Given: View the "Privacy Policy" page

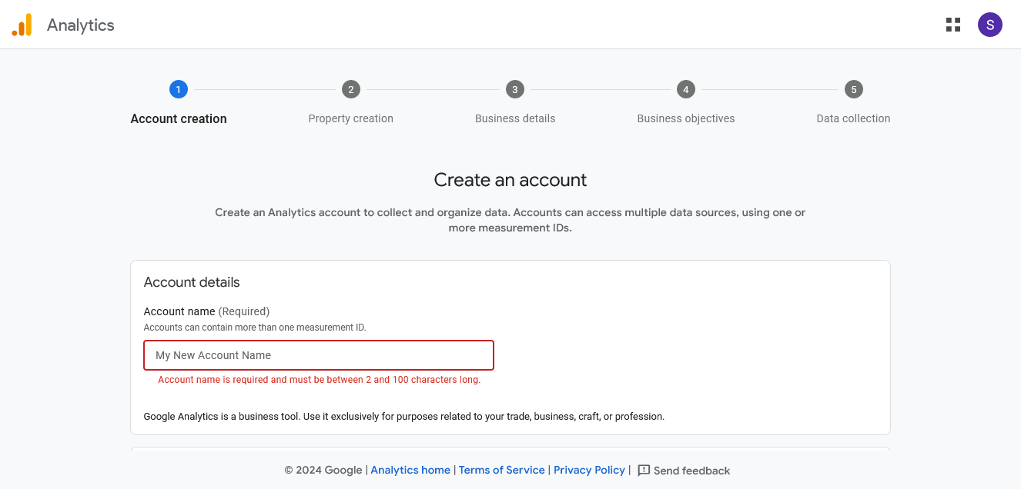Looking at the screenshot, I should [589, 470].
